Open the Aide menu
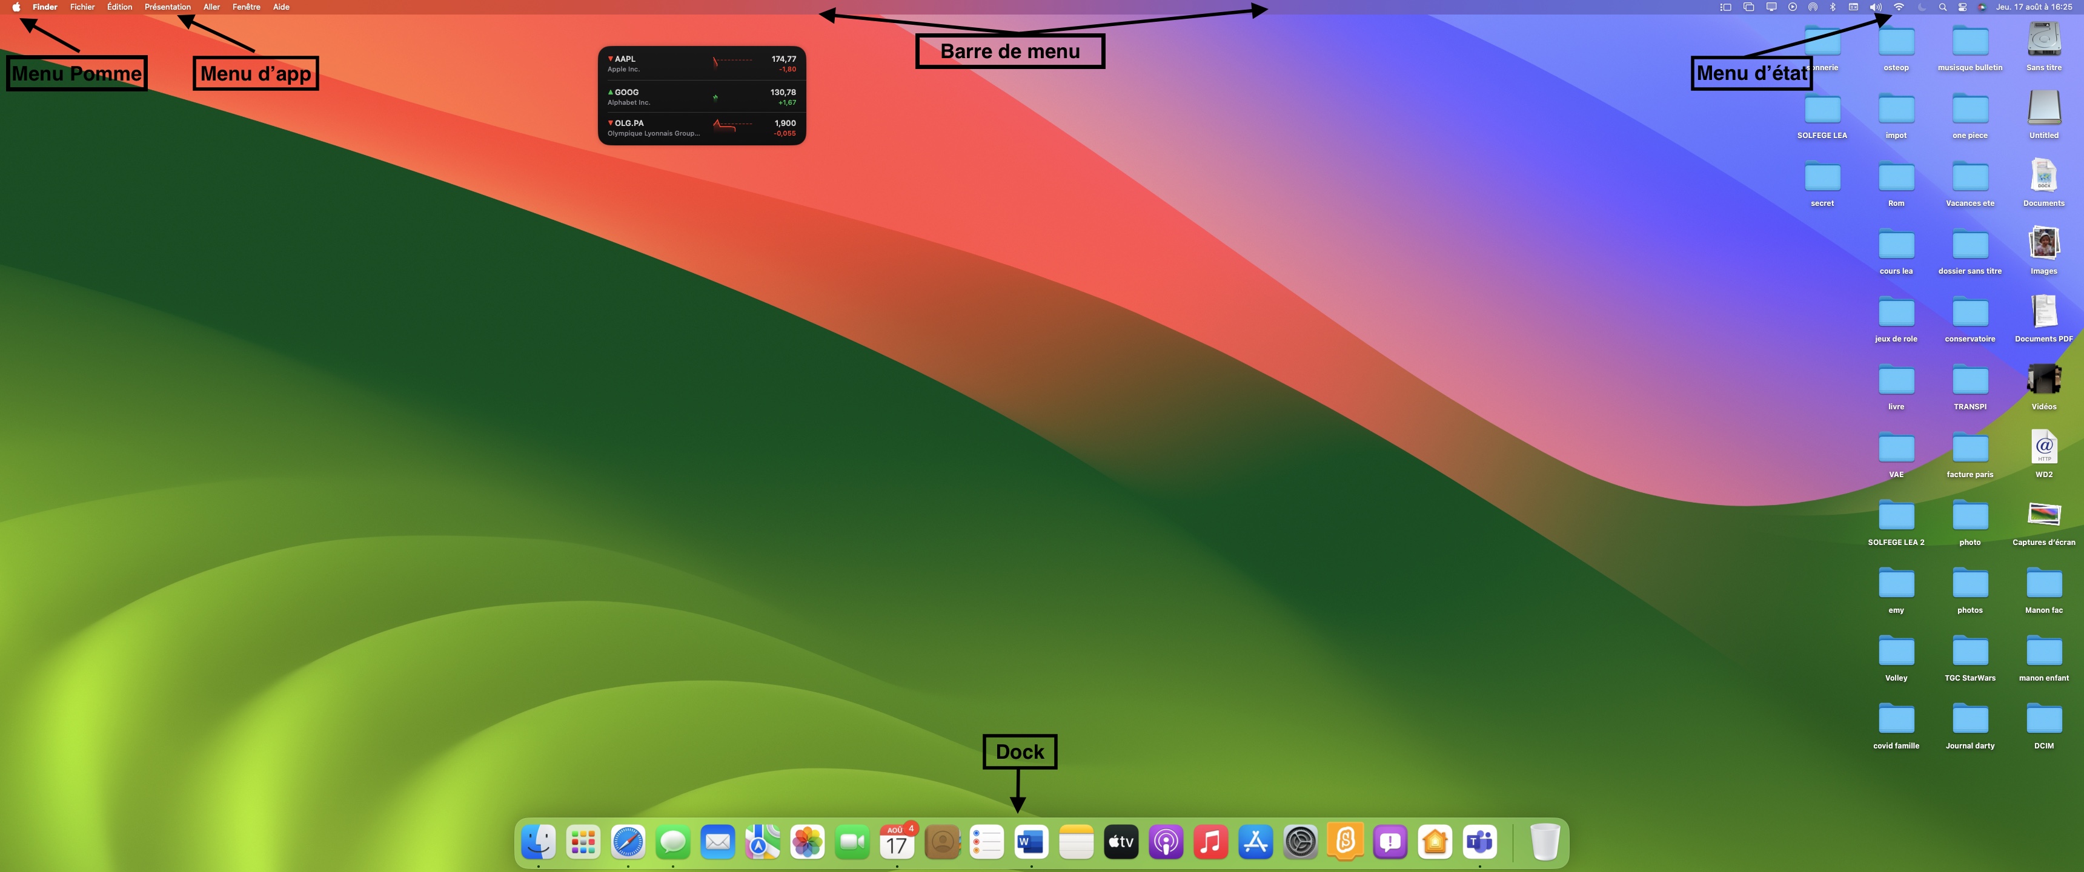 280,7
